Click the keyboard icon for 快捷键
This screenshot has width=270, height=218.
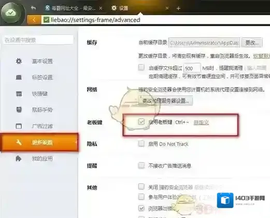point(19,93)
